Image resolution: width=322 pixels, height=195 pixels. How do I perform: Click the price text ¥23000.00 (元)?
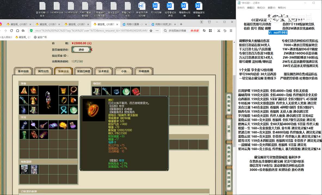click(82, 43)
